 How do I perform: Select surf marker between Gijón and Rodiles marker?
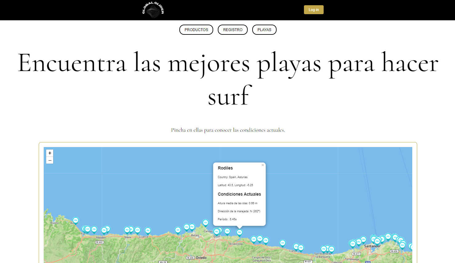click(x=227, y=231)
